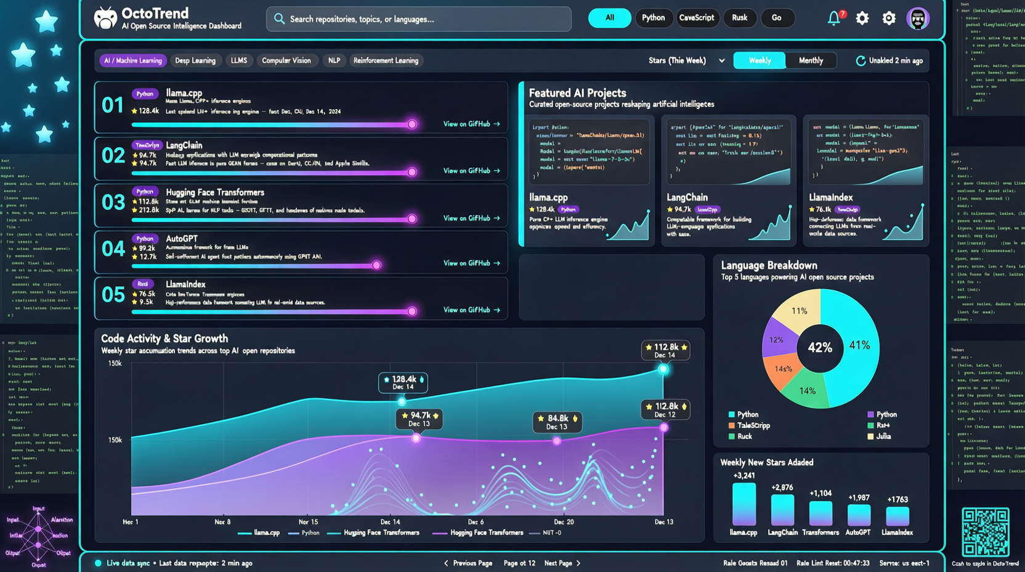Open LangClain View on GifHub link
This screenshot has height=572, width=1025.
click(x=471, y=171)
